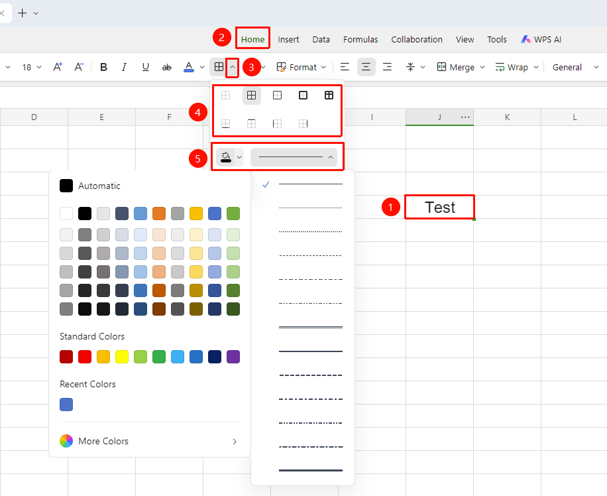The width and height of the screenshot is (607, 496).
Task: Apply the Top Border option
Action: pos(252,123)
